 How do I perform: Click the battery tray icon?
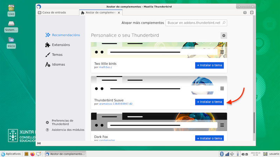point(238,154)
